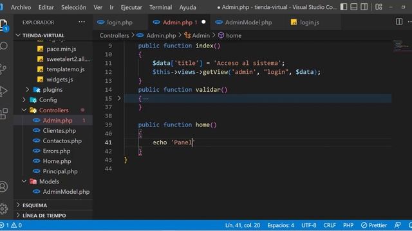412x231 pixels.
Task: Open widgets.js file
Action: pos(60,80)
